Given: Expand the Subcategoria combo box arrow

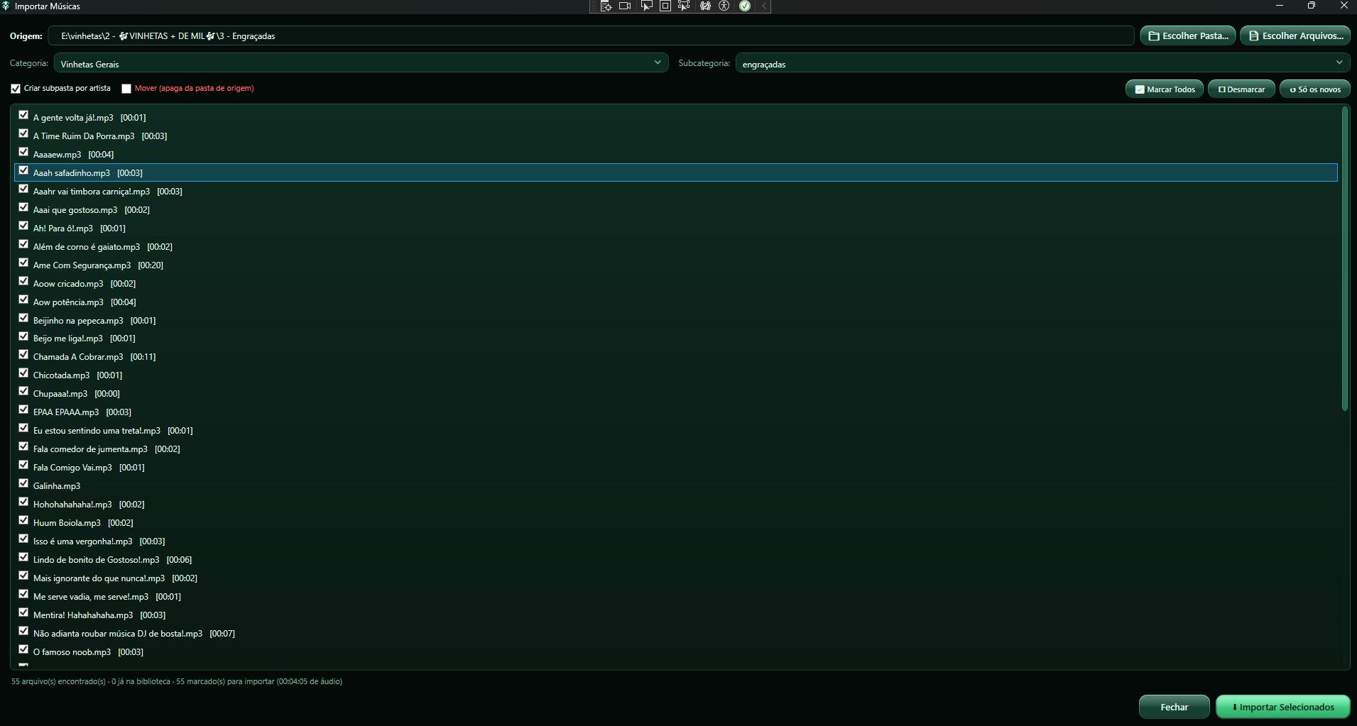Looking at the screenshot, I should point(1339,63).
